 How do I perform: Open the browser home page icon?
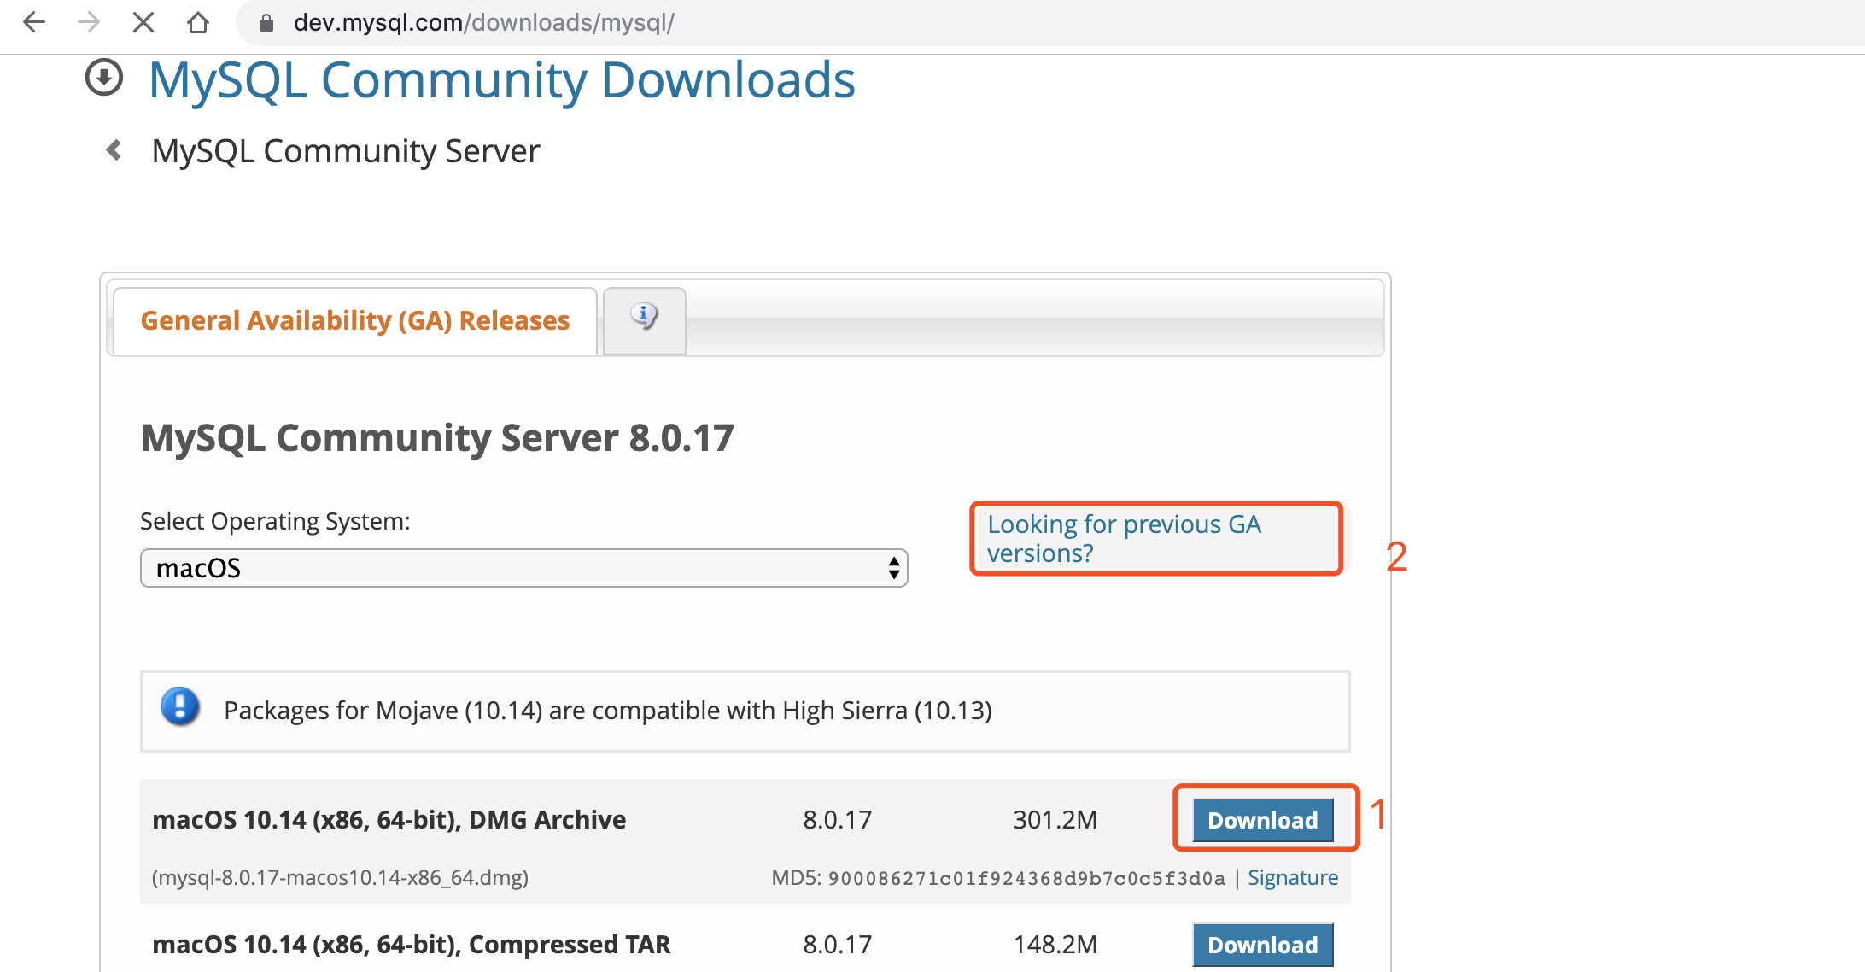198,22
